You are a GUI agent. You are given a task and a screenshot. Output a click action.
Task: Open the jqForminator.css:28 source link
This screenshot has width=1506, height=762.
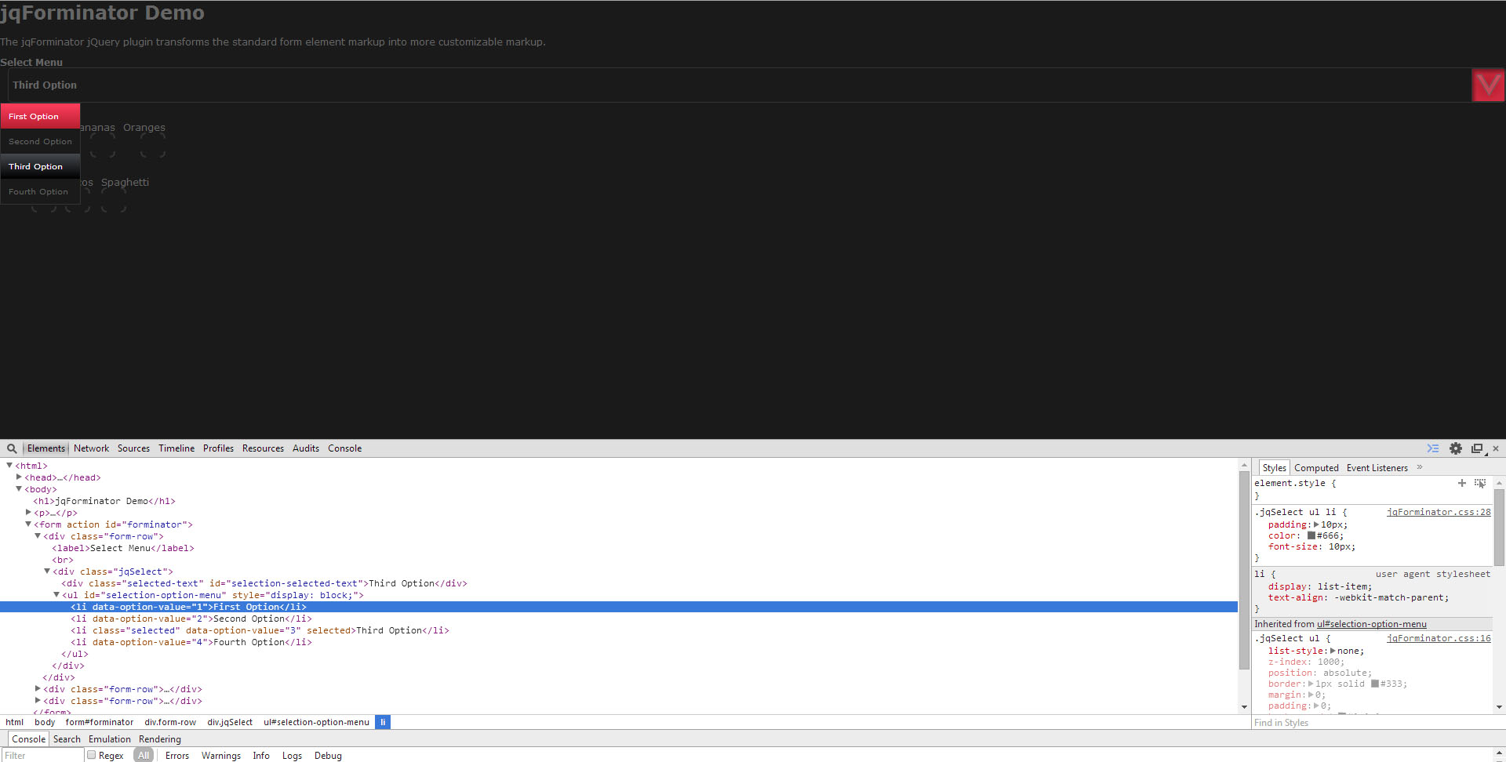pos(1439,512)
